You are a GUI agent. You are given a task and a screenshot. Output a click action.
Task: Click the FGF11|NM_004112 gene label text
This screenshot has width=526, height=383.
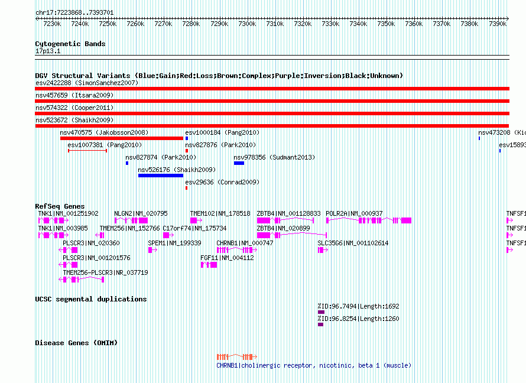point(227,258)
